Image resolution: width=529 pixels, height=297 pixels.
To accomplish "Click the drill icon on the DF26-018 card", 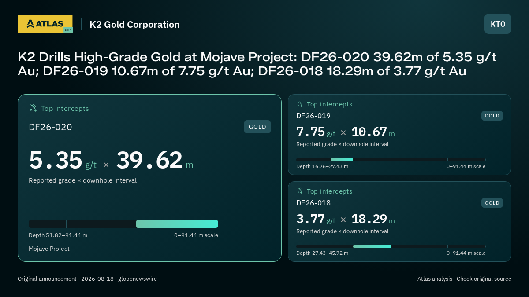I will pos(300,191).
